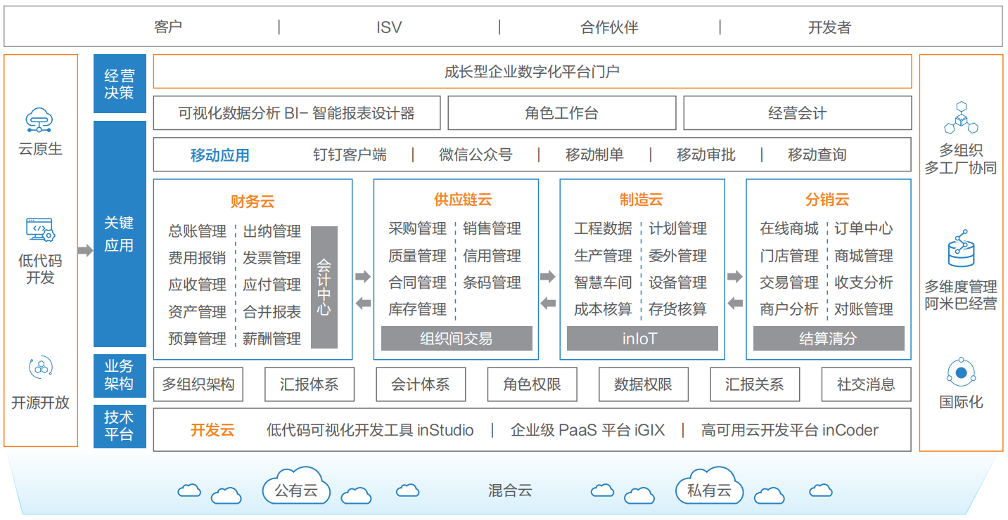Open the 成长型企业数字化平台门户 banner

532,72
